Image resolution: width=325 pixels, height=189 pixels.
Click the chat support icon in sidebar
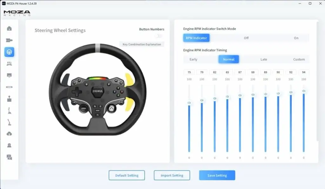click(9, 157)
